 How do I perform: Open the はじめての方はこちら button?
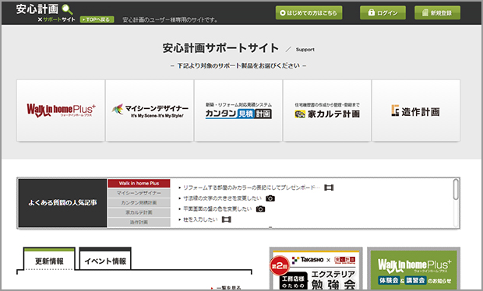coord(308,13)
